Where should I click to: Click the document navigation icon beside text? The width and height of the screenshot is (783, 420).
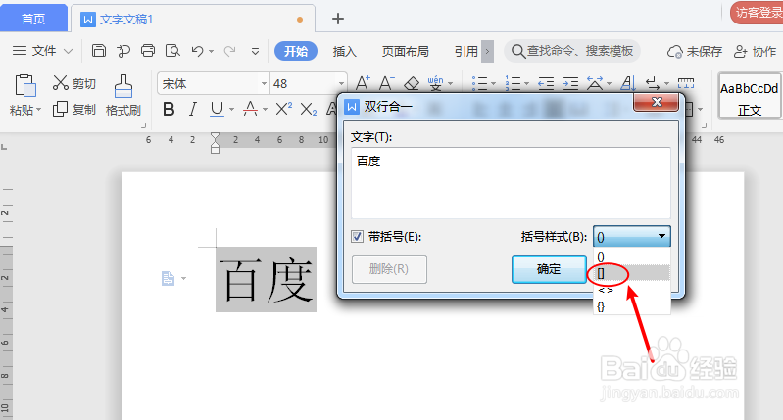pos(169,278)
